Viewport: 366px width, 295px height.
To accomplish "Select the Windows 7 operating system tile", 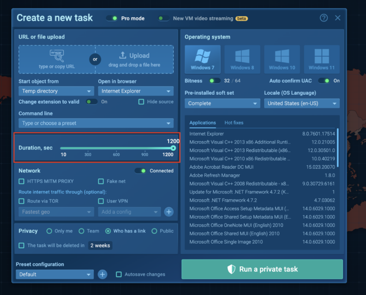I will pos(202,60).
